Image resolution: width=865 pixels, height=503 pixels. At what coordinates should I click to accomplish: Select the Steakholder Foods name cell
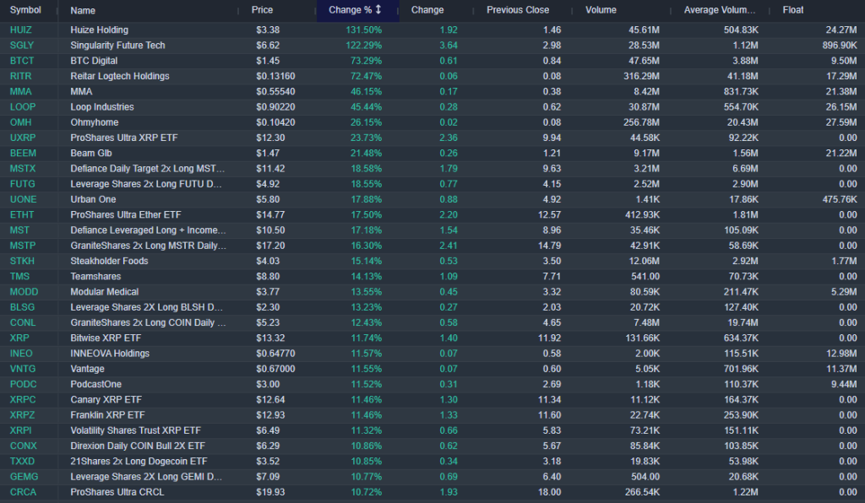(x=109, y=261)
